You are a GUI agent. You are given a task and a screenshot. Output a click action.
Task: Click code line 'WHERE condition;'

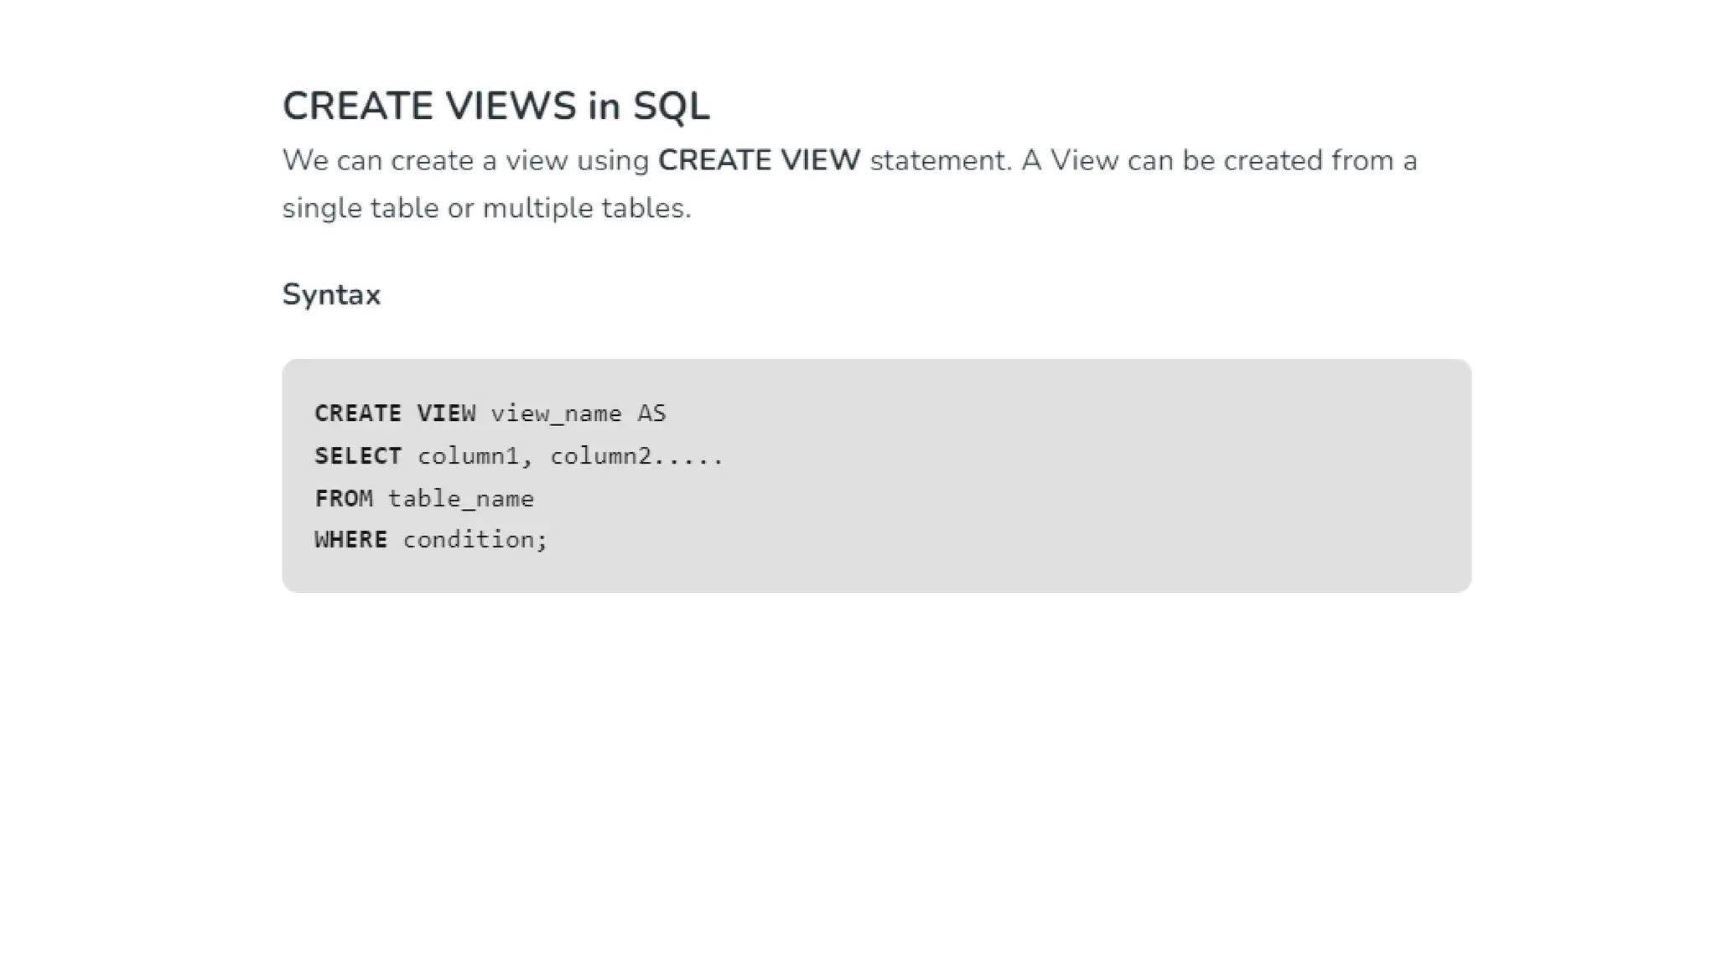pos(431,539)
